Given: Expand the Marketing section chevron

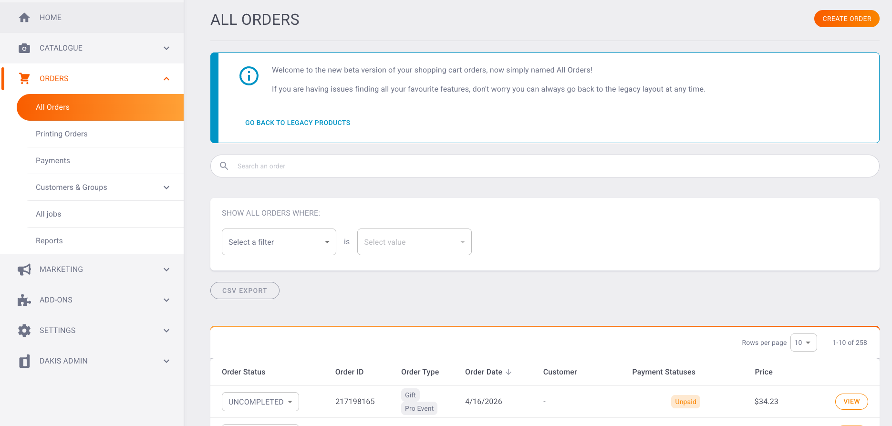Looking at the screenshot, I should [x=166, y=270].
